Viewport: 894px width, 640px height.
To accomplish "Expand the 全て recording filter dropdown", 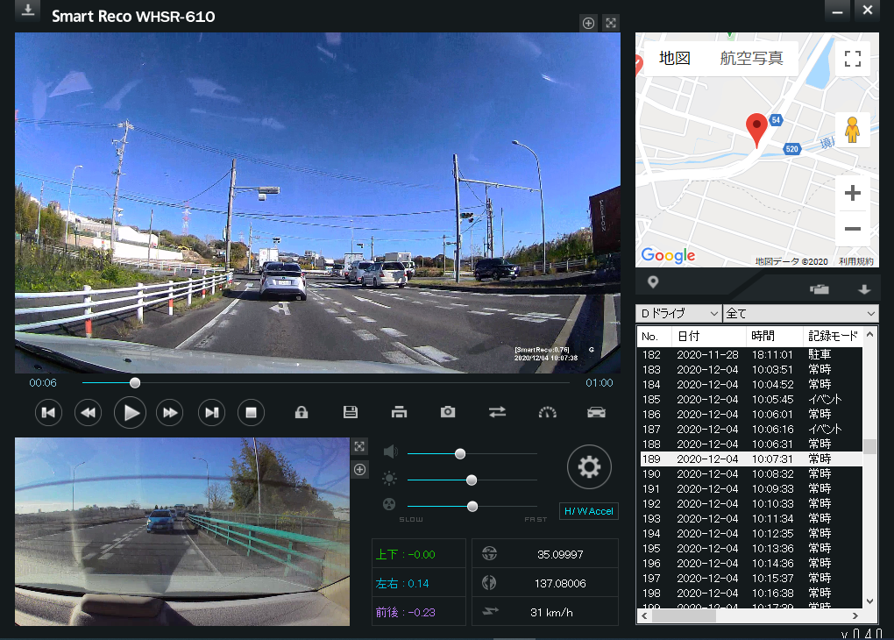I will click(799, 313).
